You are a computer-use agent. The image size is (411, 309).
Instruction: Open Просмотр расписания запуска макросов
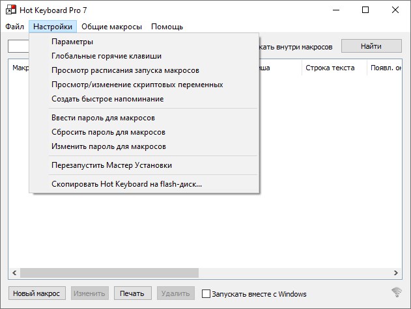(125, 70)
